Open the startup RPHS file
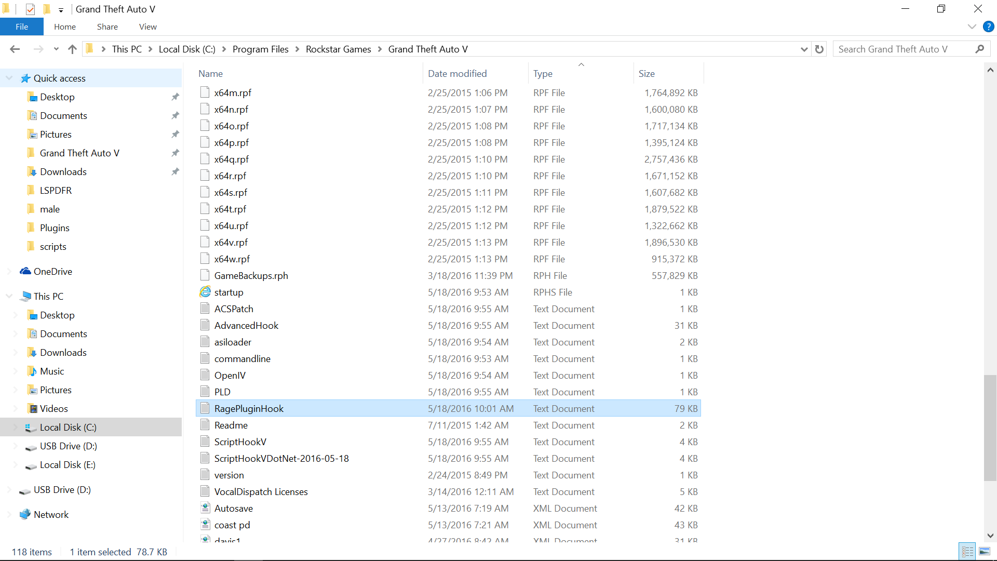 [228, 292]
